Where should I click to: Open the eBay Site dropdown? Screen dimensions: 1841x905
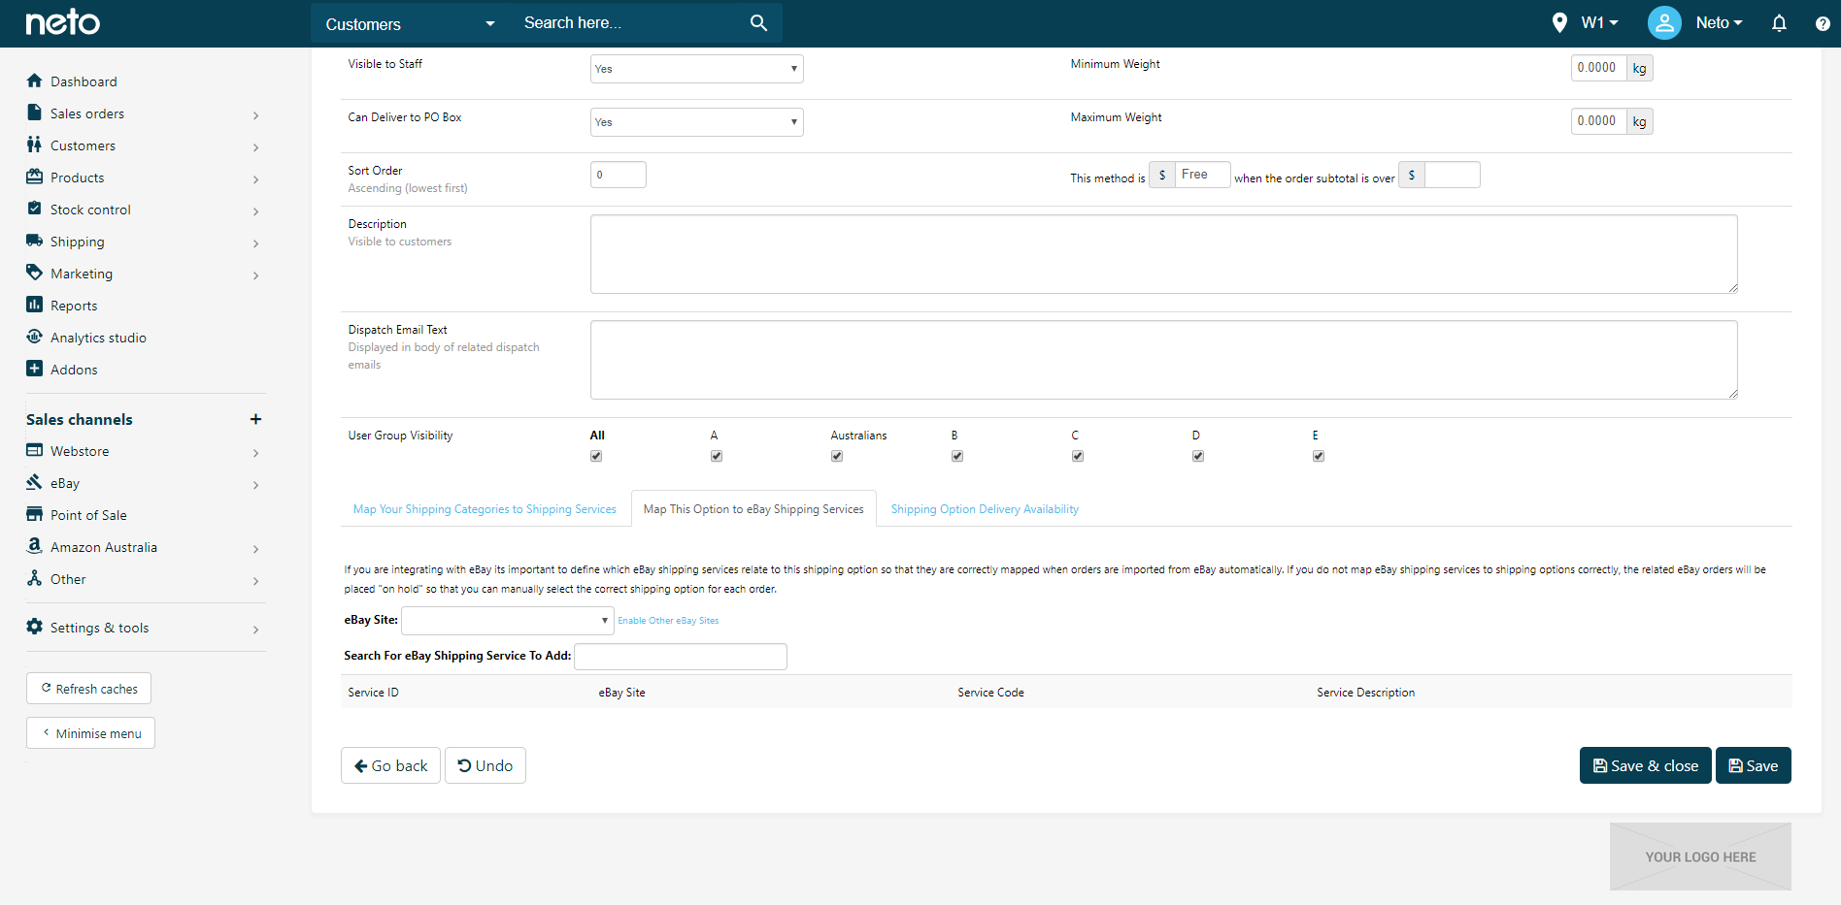[x=507, y=621]
